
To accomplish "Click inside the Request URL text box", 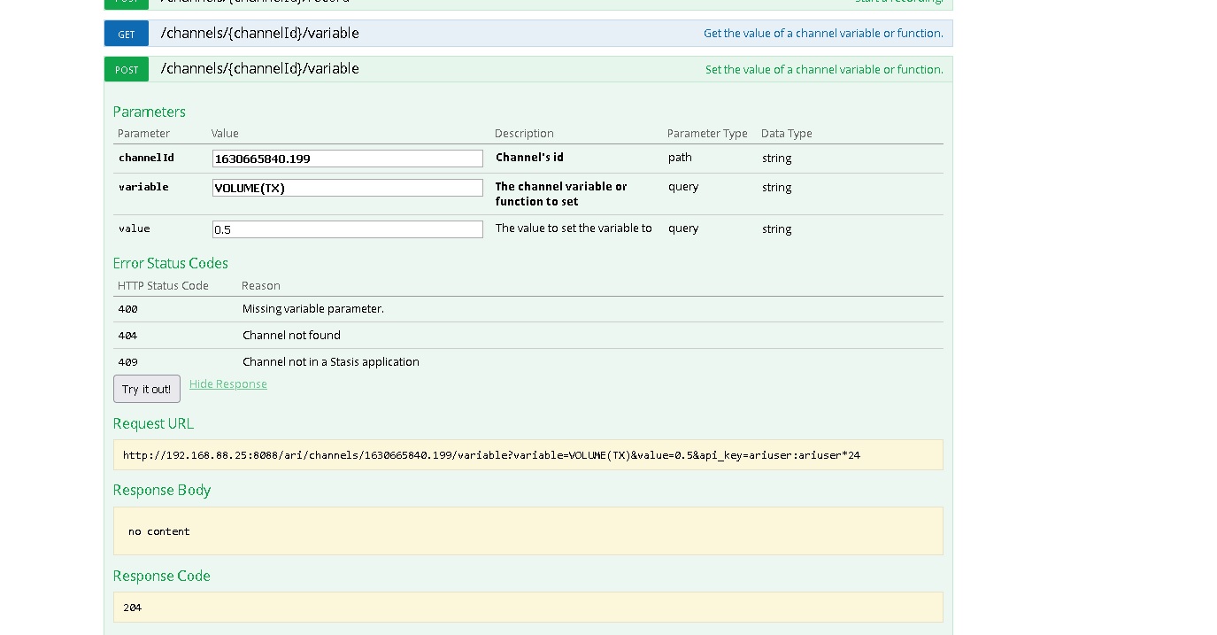I will coord(528,455).
